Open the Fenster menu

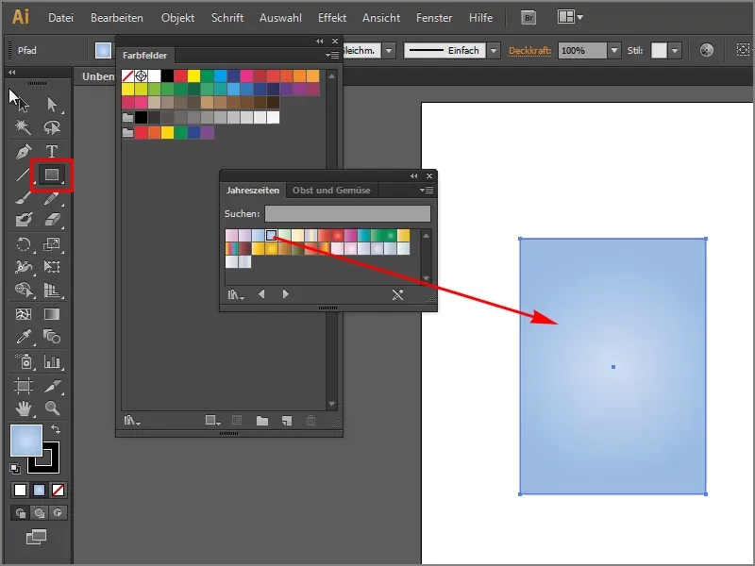click(434, 17)
